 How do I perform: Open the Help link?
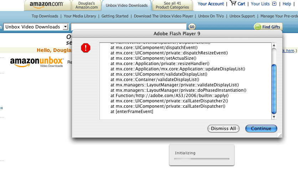(287, 4)
